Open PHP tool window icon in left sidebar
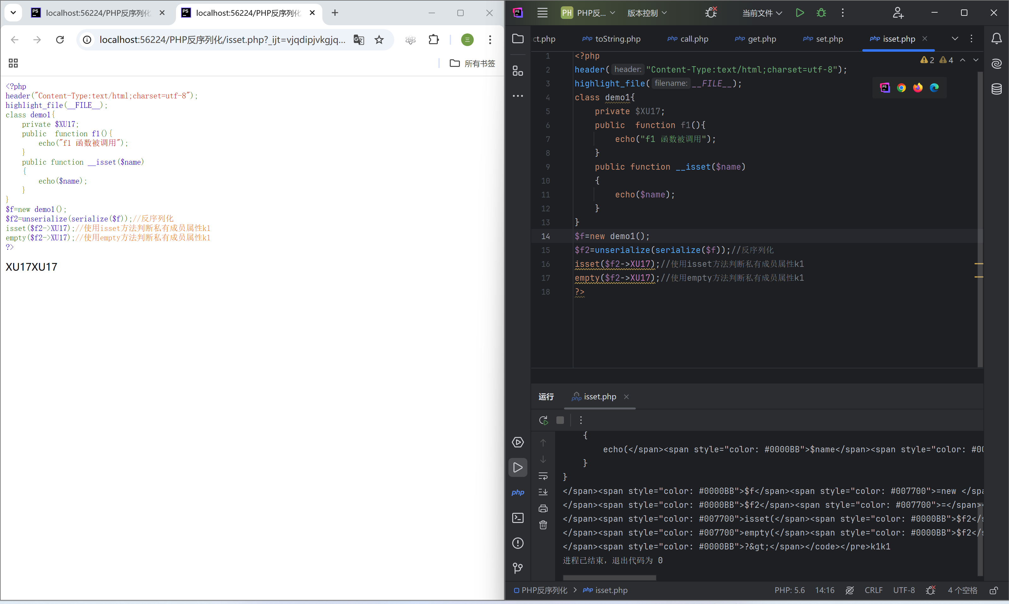Screen dimensions: 1009x604 click(x=518, y=492)
